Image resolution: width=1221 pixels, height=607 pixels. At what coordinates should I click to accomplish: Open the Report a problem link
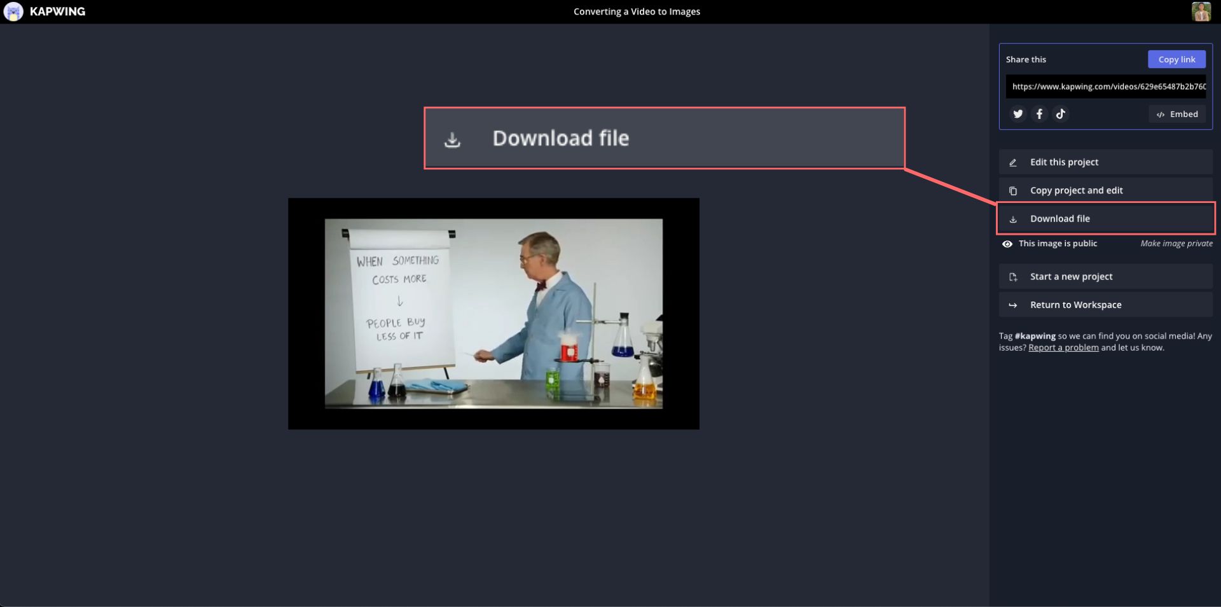point(1063,347)
